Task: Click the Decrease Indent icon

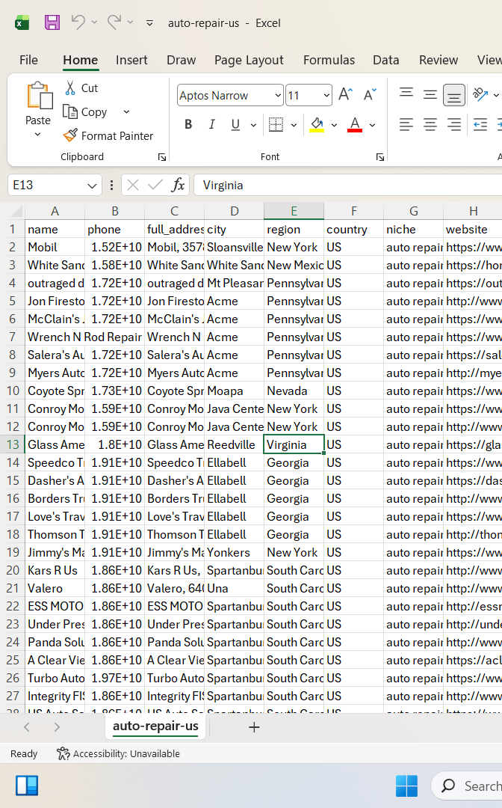Action: 480,124
